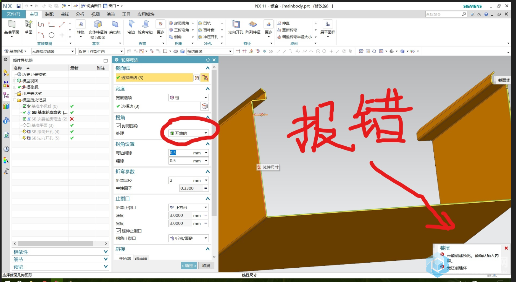This screenshot has width=516, height=282.
Task: Open the 文件(F) menu
Action: (13, 14)
